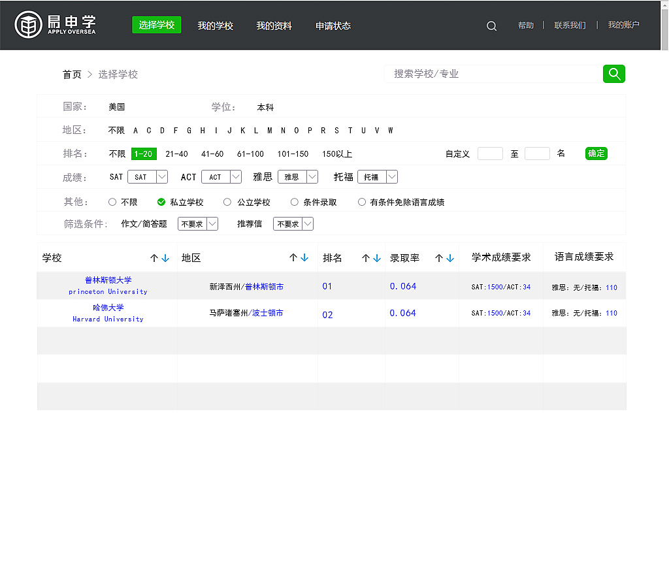Image resolution: width=669 pixels, height=569 pixels.
Task: Sort 录取率 column descending with the down arrow
Action: [450, 258]
